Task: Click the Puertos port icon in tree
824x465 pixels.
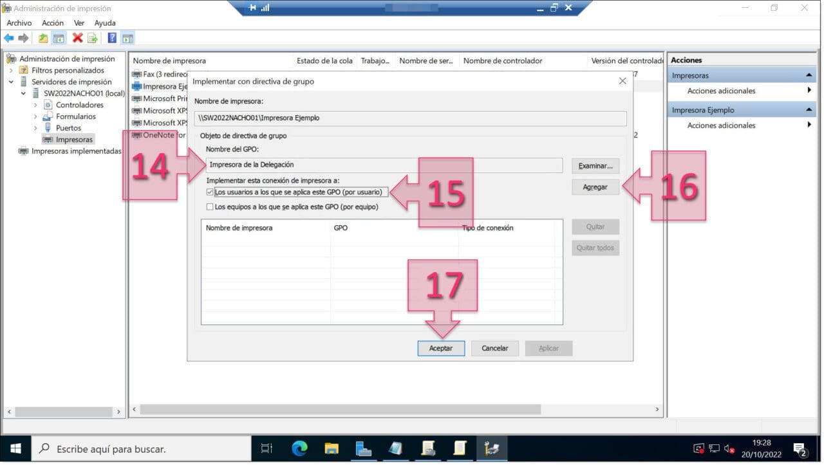Action: pyautogui.click(x=48, y=128)
